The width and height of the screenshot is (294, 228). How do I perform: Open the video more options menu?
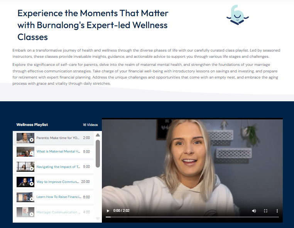[277, 211]
